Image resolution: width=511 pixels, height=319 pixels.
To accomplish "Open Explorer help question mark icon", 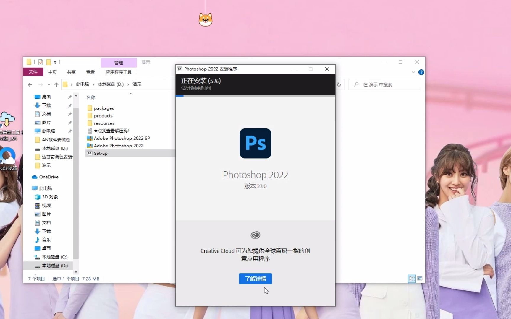I will (x=421, y=72).
